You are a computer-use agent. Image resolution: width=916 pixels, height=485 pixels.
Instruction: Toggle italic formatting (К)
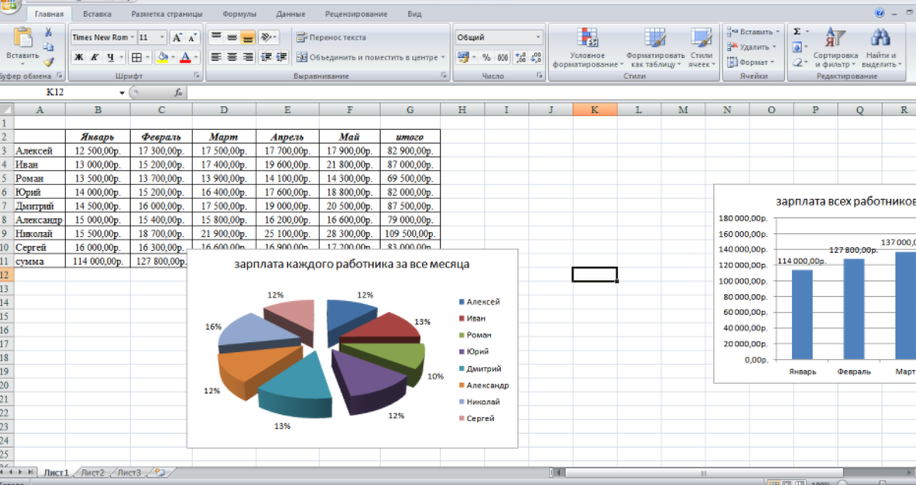point(95,58)
